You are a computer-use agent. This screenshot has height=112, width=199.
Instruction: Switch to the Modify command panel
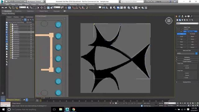(179, 16)
